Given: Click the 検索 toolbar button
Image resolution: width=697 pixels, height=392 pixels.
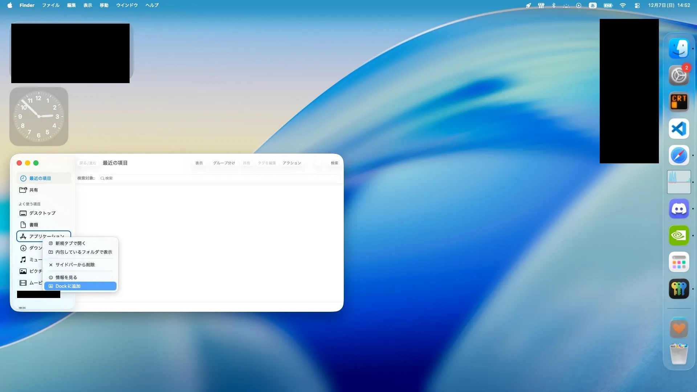Looking at the screenshot, I should pos(334,163).
